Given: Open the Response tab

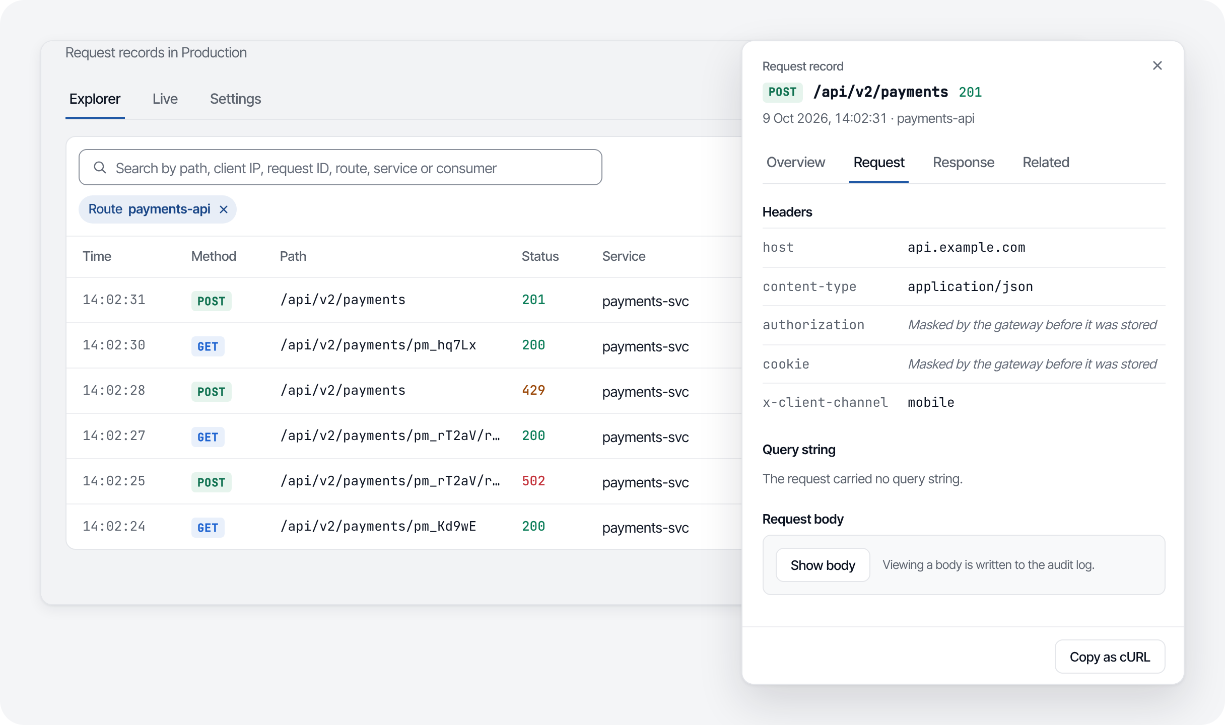Looking at the screenshot, I should pos(963,162).
